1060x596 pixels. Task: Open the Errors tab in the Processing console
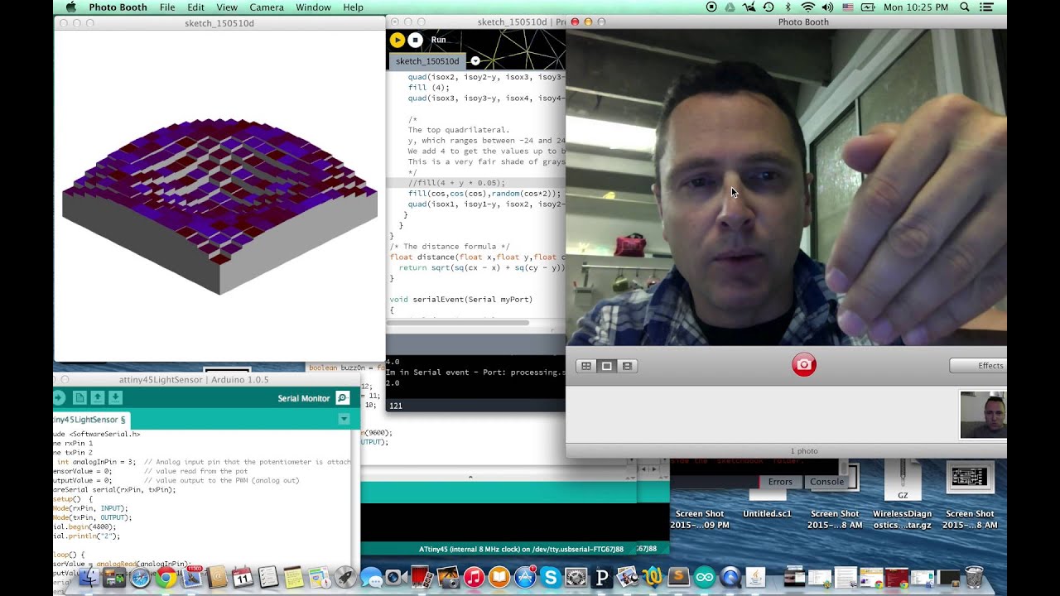tap(780, 482)
